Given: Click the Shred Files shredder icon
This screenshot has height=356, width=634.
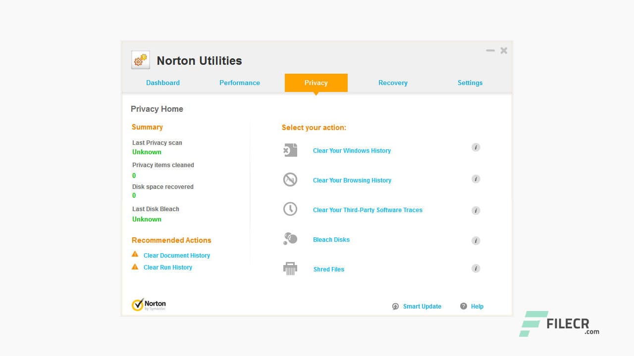Looking at the screenshot, I should pos(290,268).
